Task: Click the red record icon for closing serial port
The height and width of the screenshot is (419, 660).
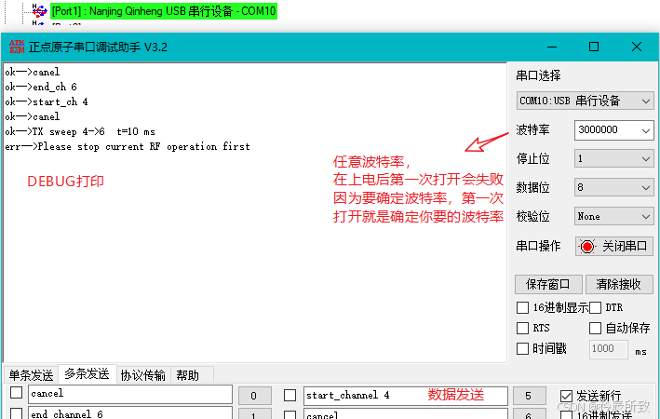Action: pyautogui.click(x=586, y=247)
